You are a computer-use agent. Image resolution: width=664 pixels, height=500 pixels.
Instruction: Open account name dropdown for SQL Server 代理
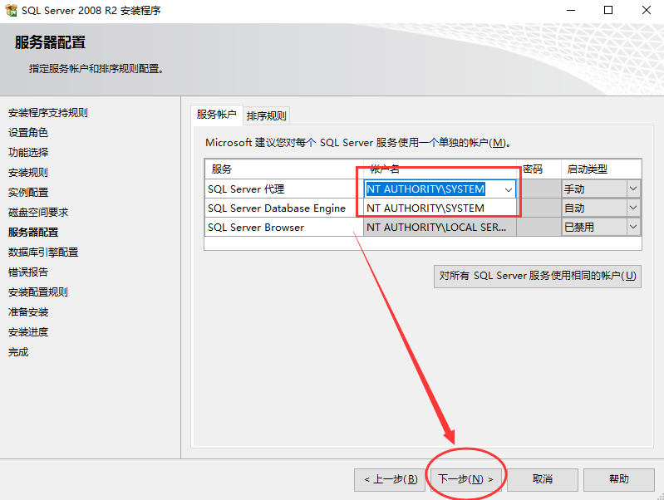click(508, 189)
